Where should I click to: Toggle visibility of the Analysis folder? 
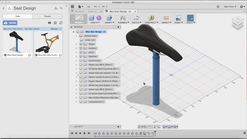click(81, 48)
